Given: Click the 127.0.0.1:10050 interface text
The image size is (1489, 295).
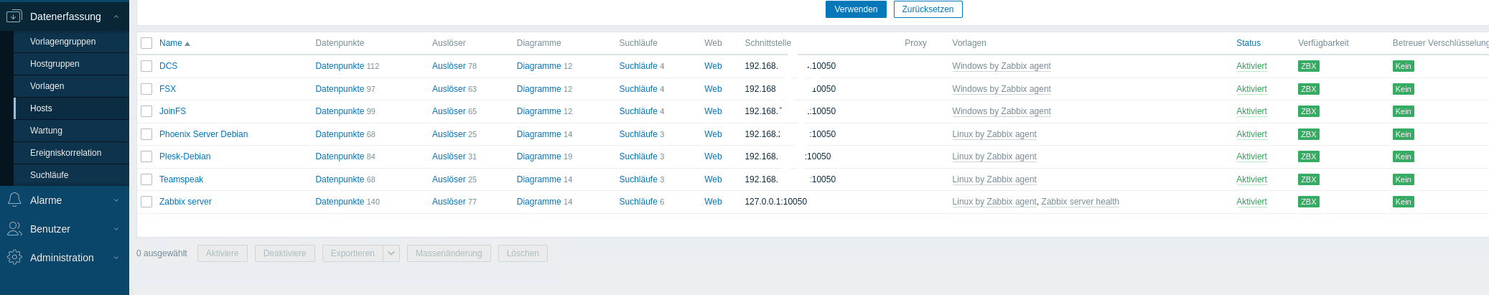Looking at the screenshot, I should pyautogui.click(x=775, y=202).
